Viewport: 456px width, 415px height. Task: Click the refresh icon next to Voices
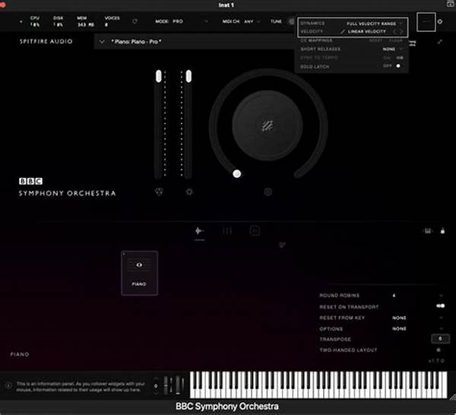pos(135,21)
